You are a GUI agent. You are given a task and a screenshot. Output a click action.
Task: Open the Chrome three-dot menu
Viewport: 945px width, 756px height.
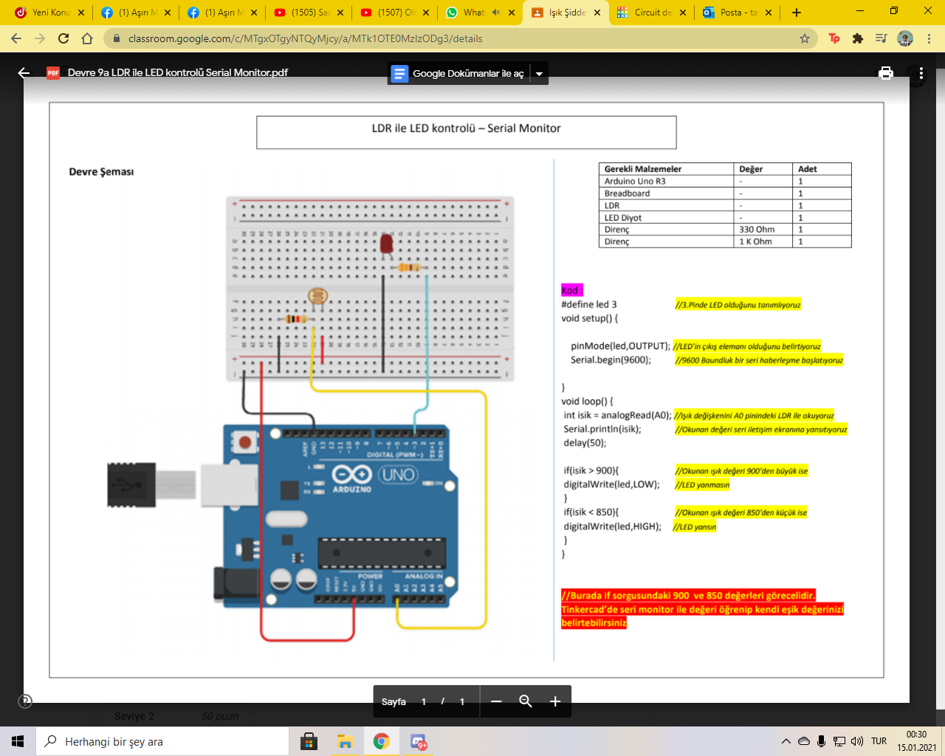coord(929,38)
